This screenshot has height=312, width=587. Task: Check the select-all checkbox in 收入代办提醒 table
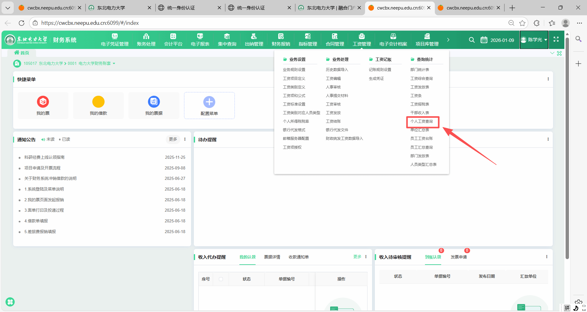[x=221, y=279]
